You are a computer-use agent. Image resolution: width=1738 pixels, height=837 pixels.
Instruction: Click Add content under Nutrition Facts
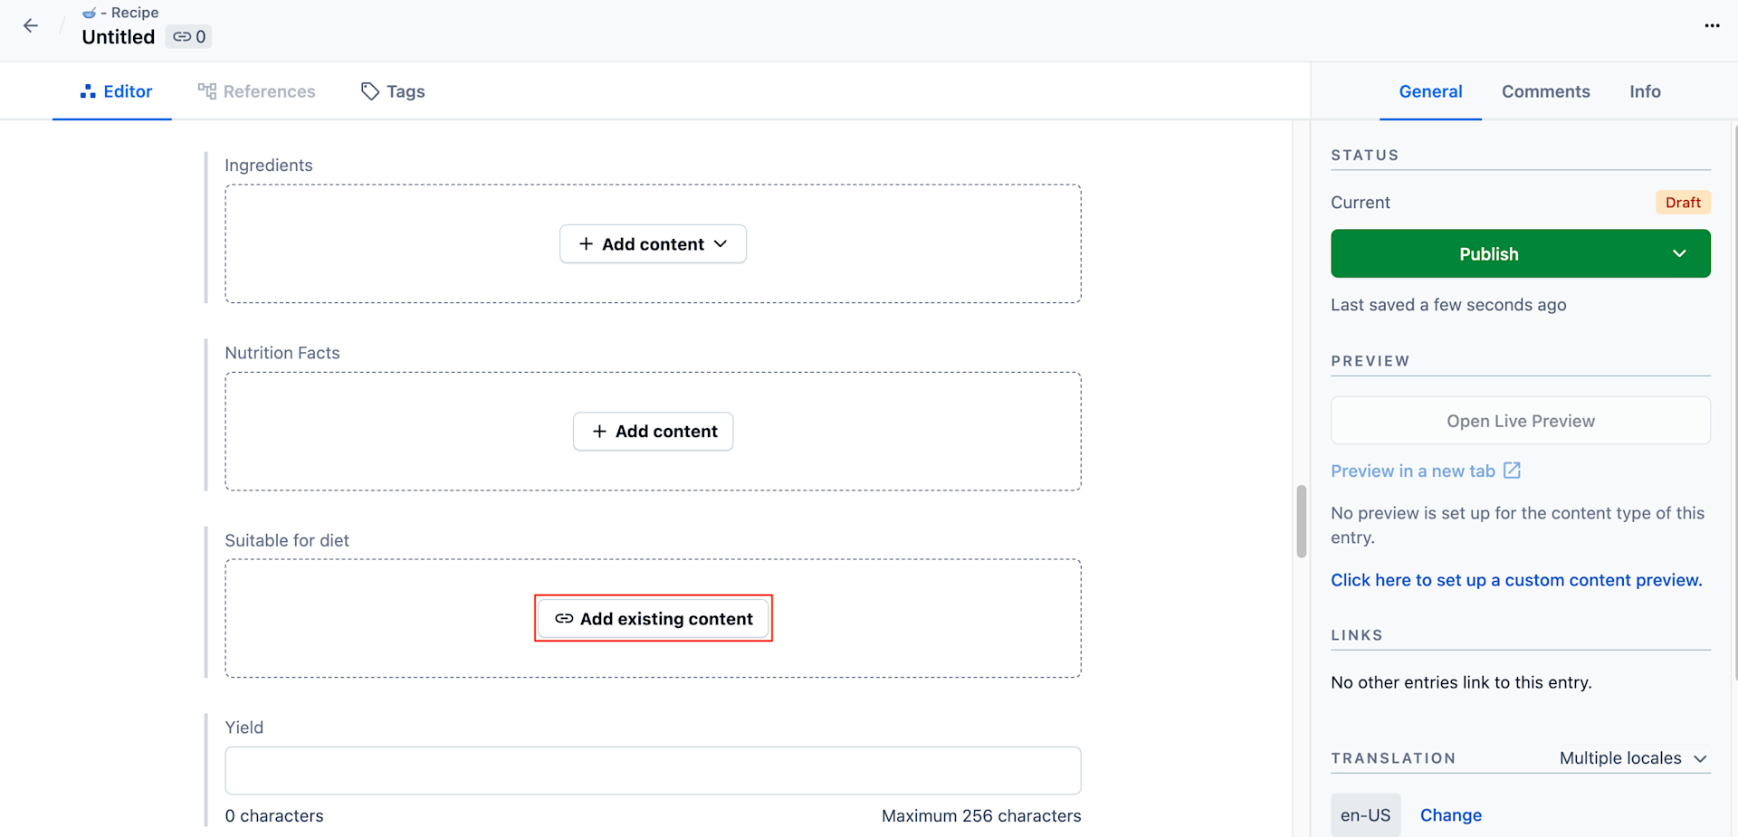[x=653, y=432]
